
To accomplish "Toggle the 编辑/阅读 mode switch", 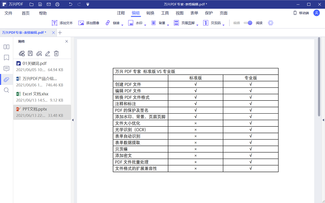I will 248,23.
